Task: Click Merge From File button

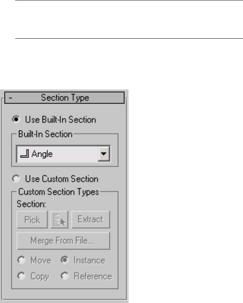Action: [x=63, y=241]
